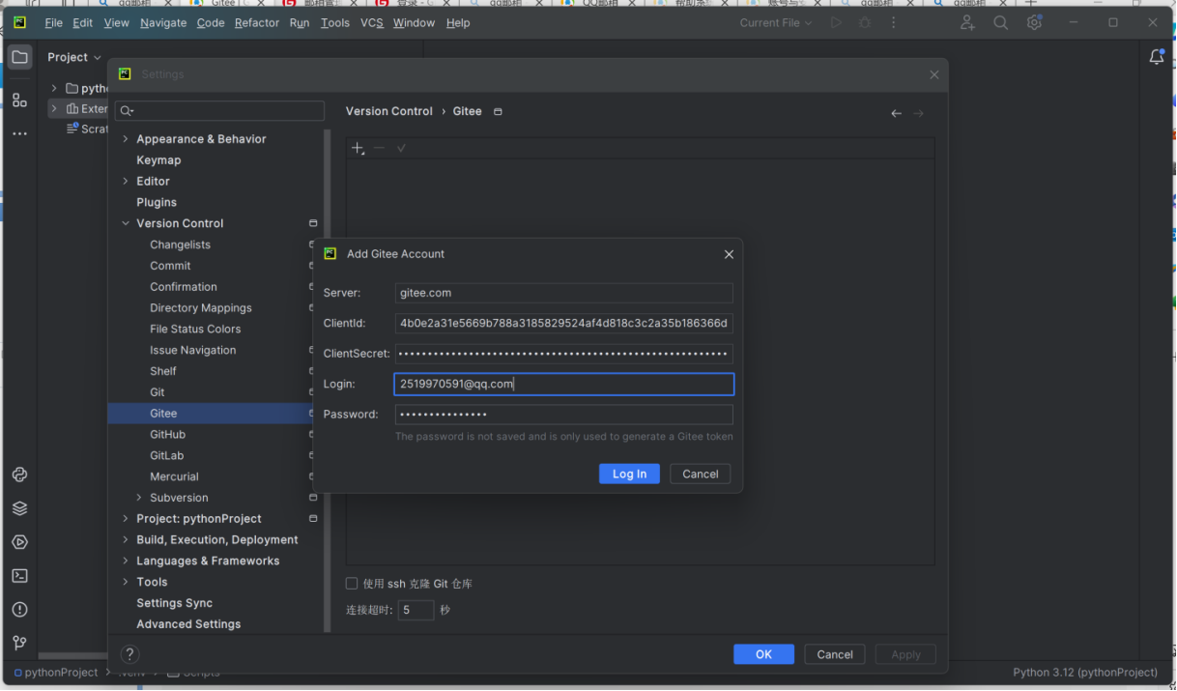Expand the Languages & Frameworks section
Screen dimensions: 1177x691
(x=126, y=561)
